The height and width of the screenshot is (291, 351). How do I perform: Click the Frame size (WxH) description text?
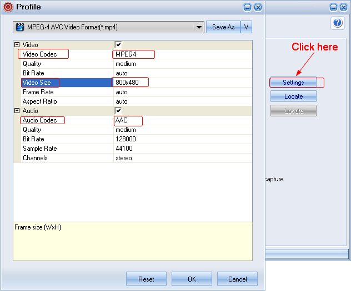(38, 227)
